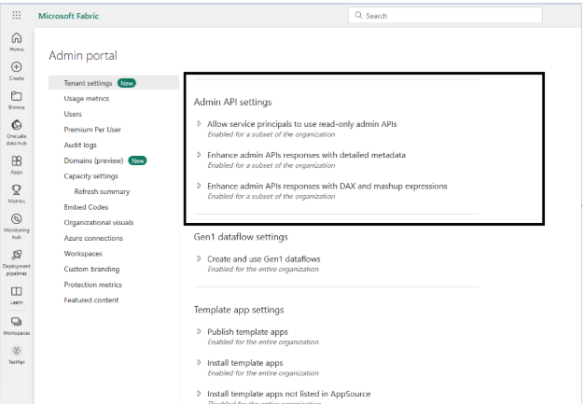Open Organizational visuals page

[x=99, y=222]
